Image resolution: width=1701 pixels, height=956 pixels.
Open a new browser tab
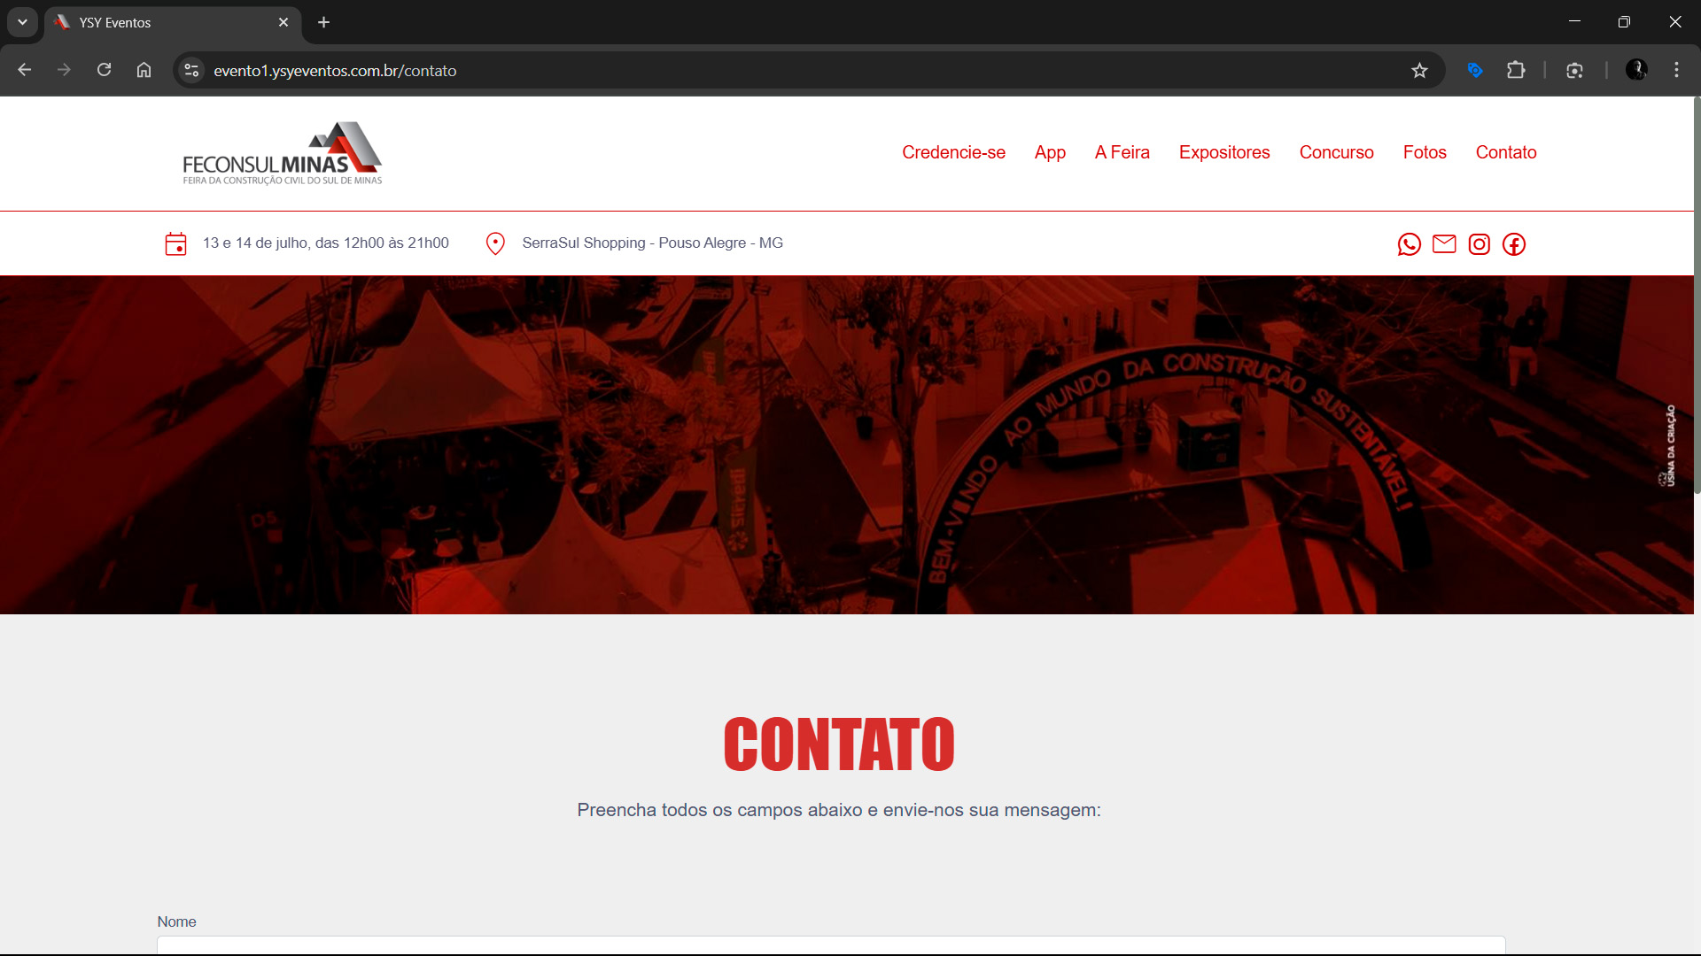click(x=323, y=22)
